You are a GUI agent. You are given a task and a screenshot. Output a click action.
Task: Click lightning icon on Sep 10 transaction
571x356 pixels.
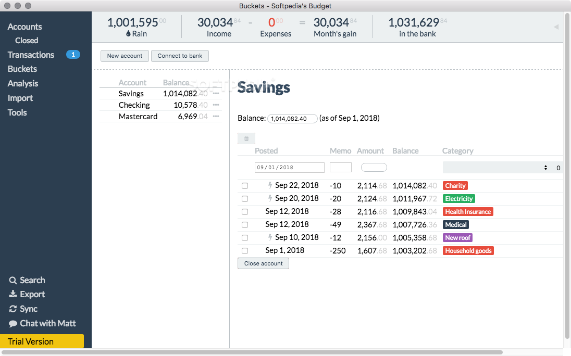tap(270, 237)
